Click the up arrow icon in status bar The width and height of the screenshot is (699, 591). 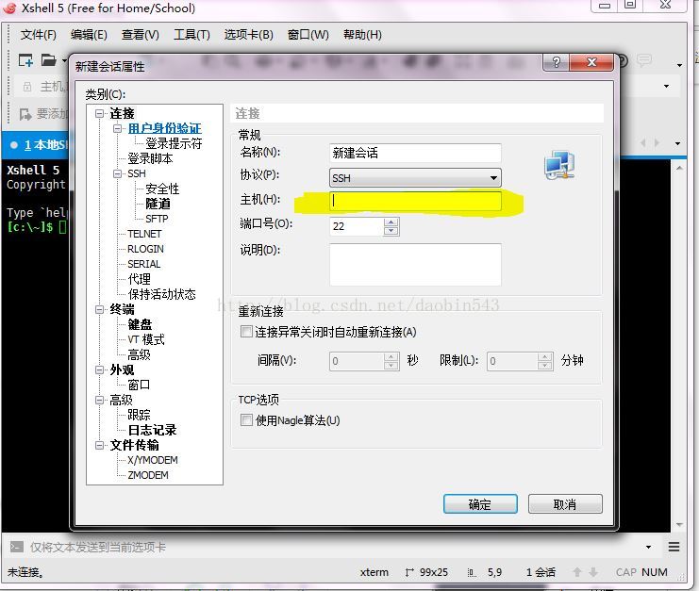click(577, 572)
